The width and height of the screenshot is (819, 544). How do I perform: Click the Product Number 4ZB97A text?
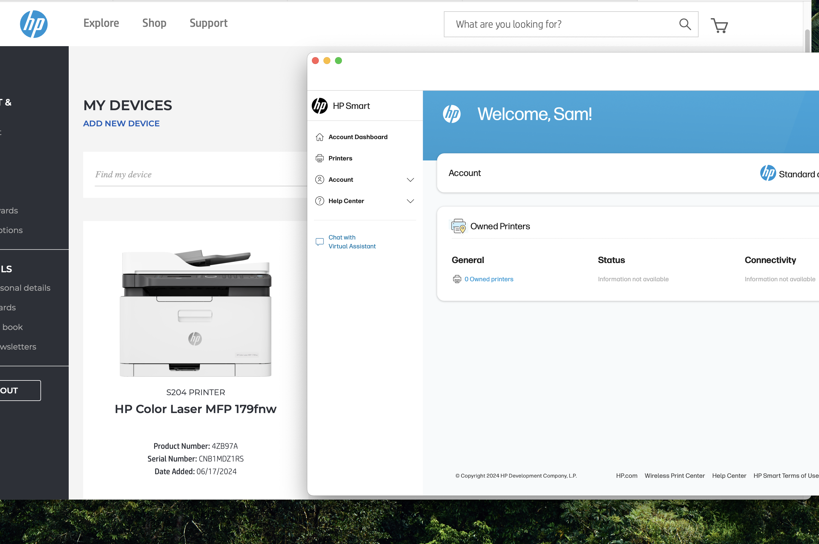pyautogui.click(x=196, y=446)
